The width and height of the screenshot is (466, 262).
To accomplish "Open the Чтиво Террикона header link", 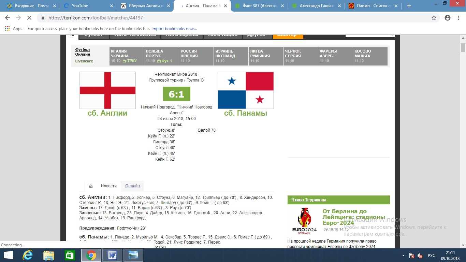I will [x=309, y=200].
